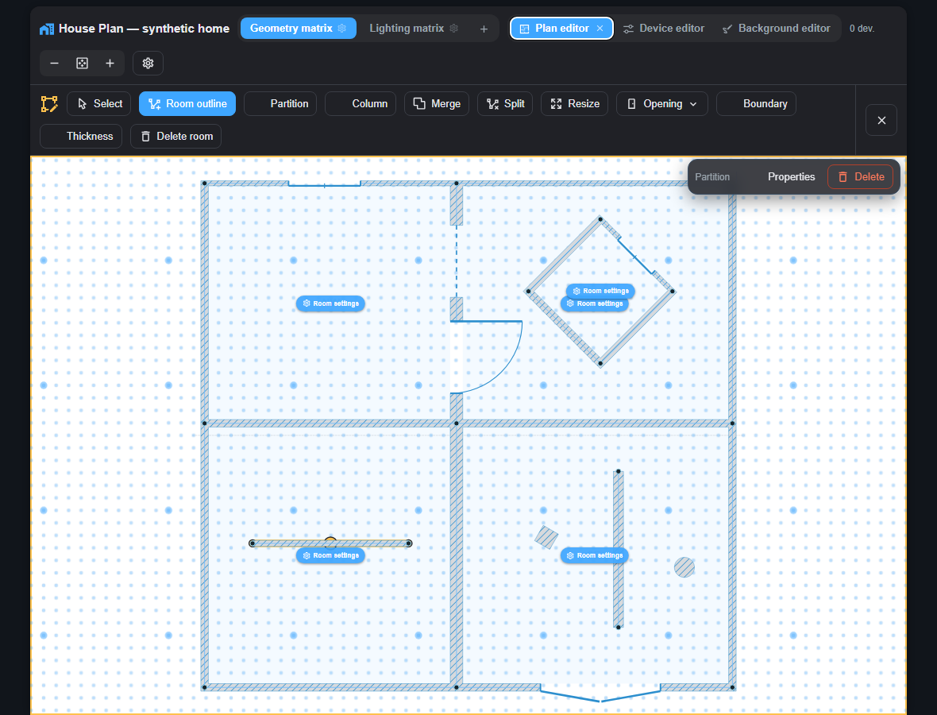Screen dimensions: 937x715
Task: Click the top-left corner node of the plan
Action: click(204, 184)
